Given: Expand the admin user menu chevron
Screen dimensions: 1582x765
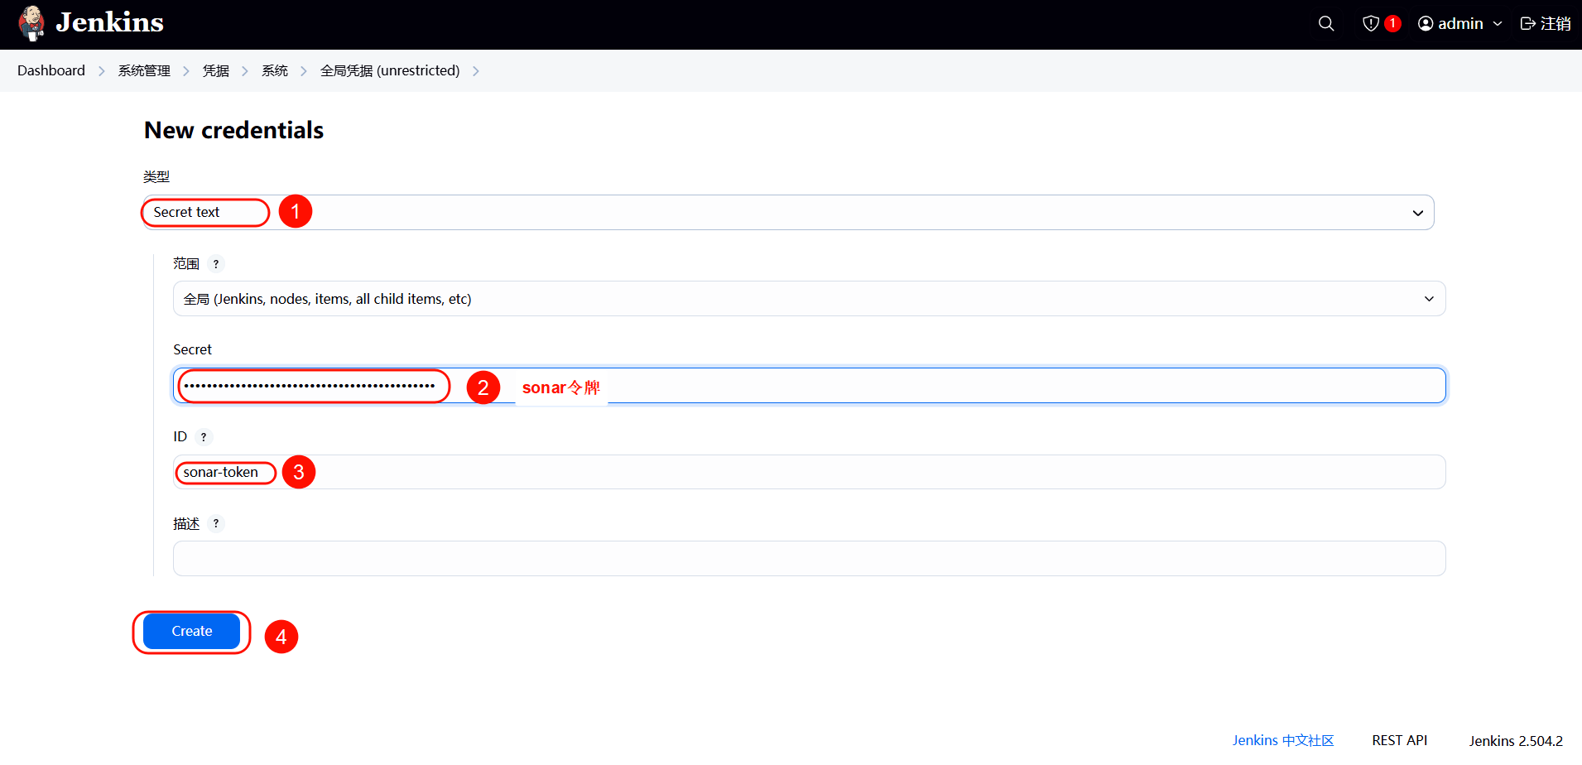Looking at the screenshot, I should (x=1498, y=24).
